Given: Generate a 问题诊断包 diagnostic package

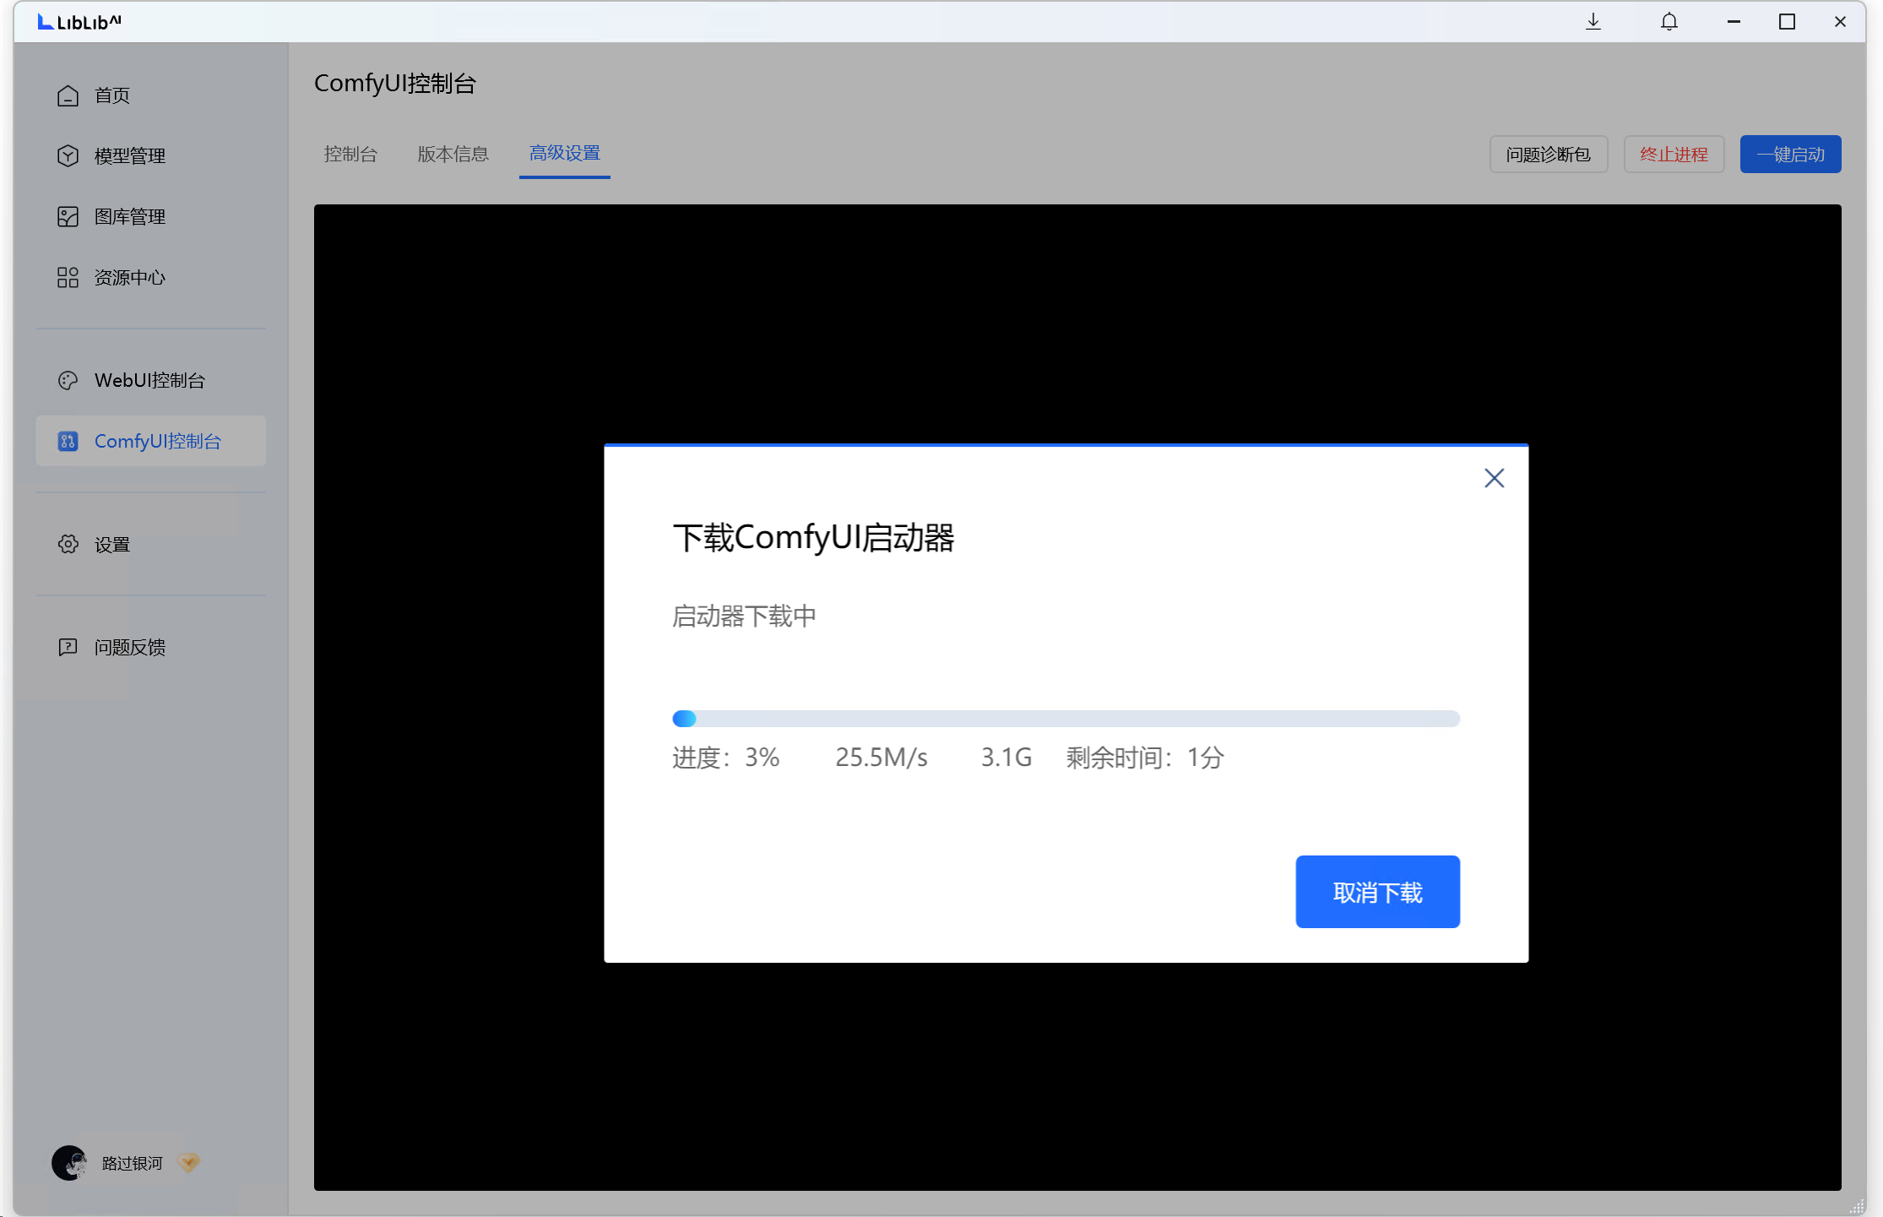Looking at the screenshot, I should (1548, 154).
